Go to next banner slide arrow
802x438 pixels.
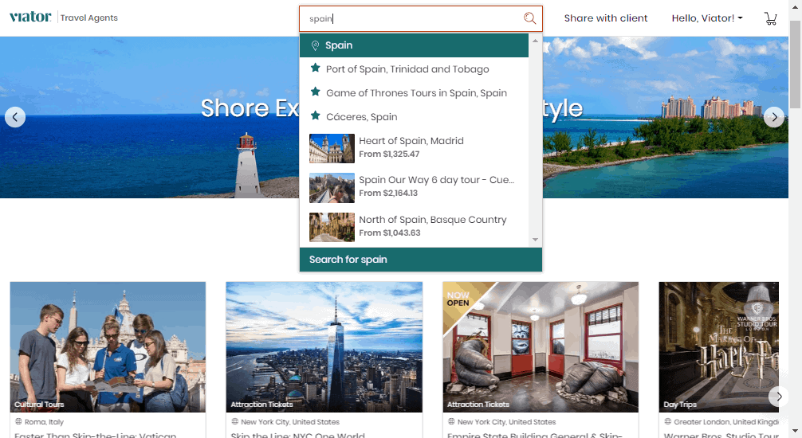[x=774, y=117]
